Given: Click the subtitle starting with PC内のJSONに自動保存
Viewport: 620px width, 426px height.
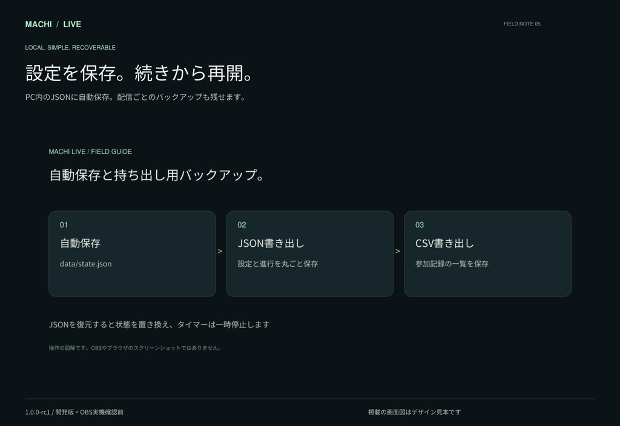Looking at the screenshot, I should coord(135,97).
